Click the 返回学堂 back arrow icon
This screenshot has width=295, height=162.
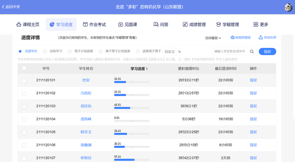[3, 7]
